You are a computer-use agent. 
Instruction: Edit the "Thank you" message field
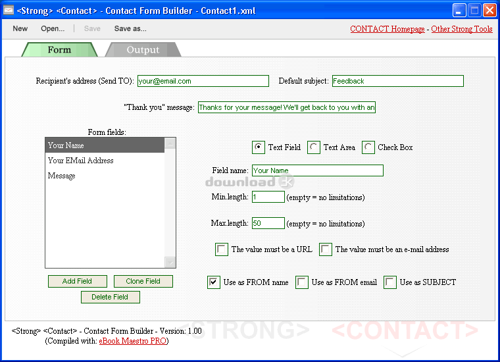pyautogui.click(x=287, y=107)
